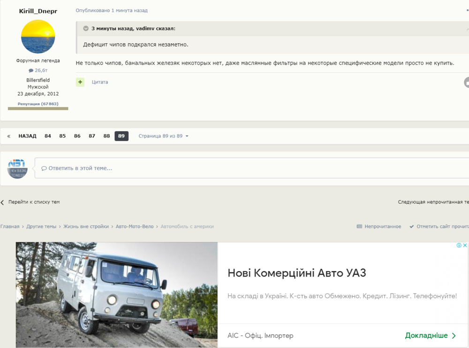Viewport: 469px width, 348px height.
Task: Click 'АІС - Офіц. Імпортер' ad text
Action: [260, 335]
